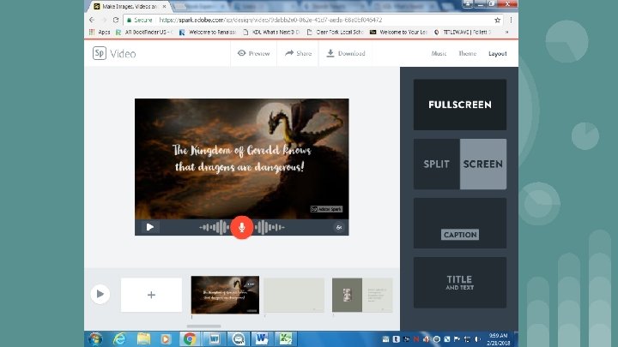Edit the dragon slide caption text
Image resolution: width=618 pixels, height=347 pixels.
click(241, 159)
